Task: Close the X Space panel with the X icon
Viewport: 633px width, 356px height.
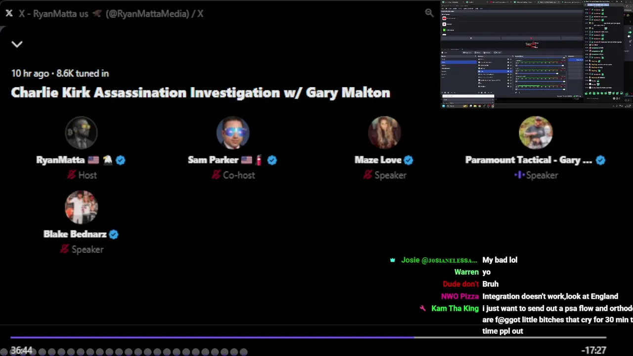Action: coord(9,13)
